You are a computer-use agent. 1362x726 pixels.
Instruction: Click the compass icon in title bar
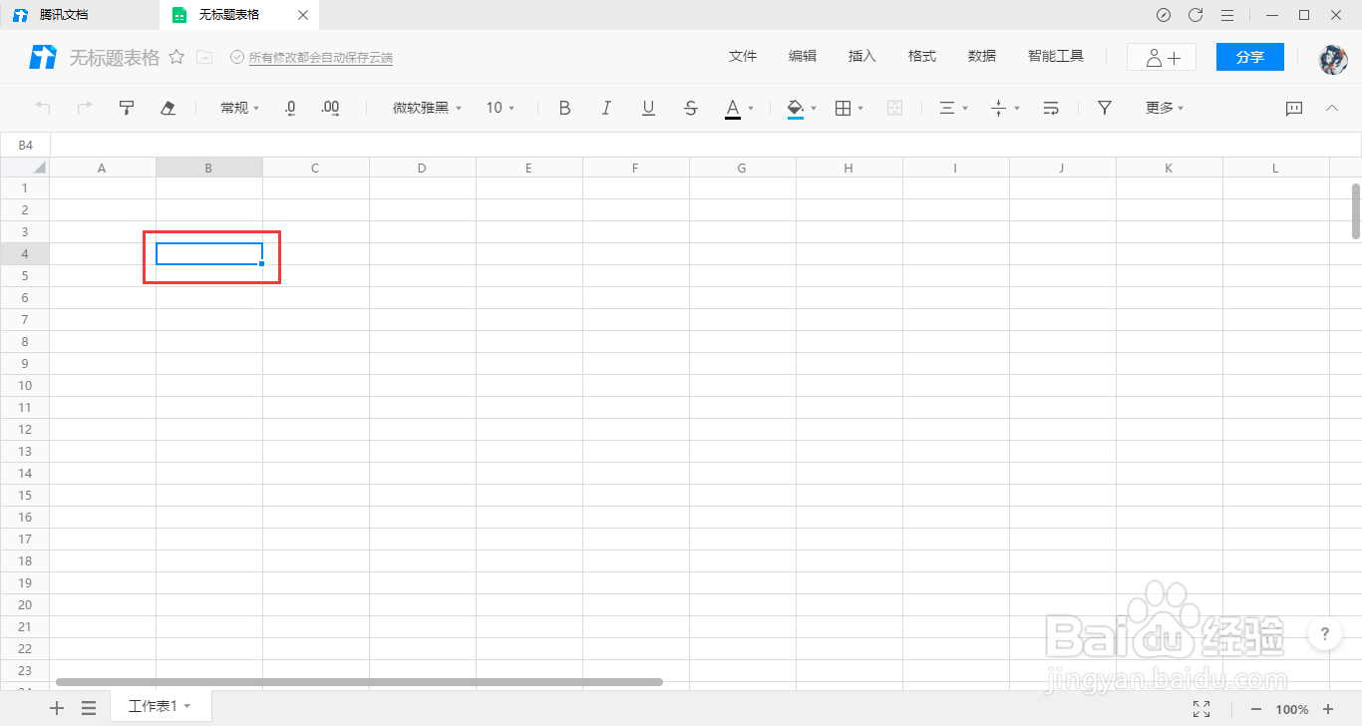pyautogui.click(x=1164, y=15)
